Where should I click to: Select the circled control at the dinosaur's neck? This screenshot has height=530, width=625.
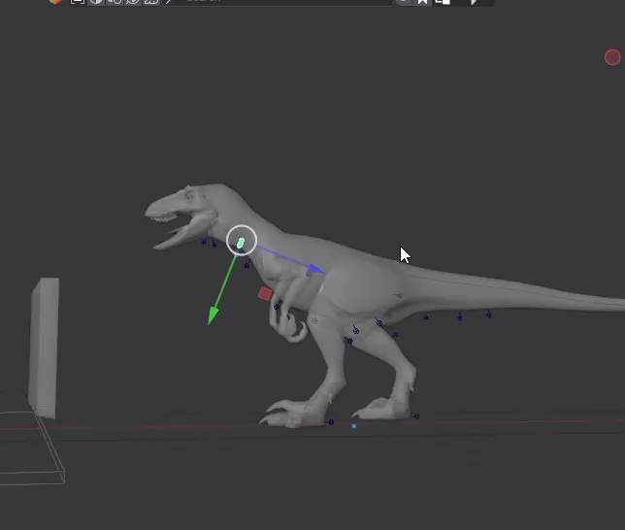tap(241, 240)
